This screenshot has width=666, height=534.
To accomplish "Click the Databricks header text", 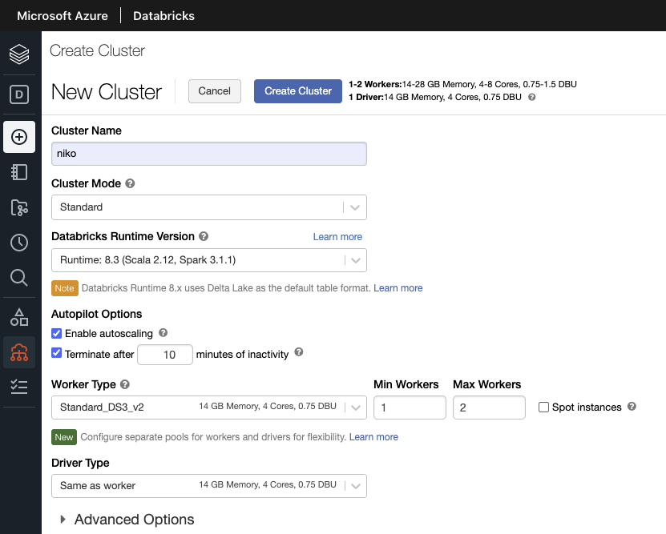I will tap(164, 16).
